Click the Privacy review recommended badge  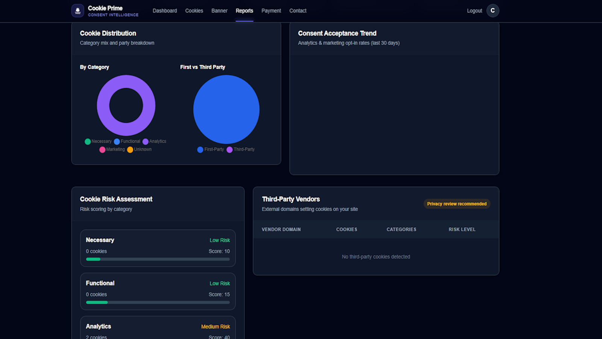coord(457,204)
